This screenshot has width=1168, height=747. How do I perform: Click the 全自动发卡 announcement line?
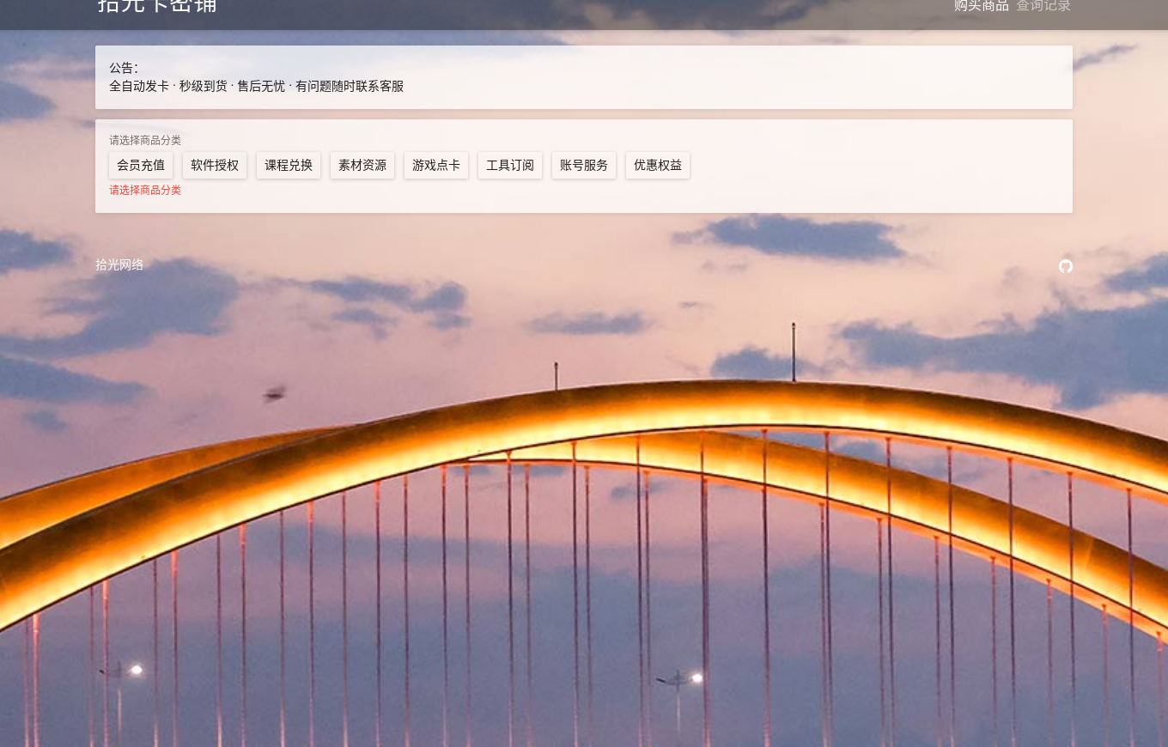click(256, 86)
